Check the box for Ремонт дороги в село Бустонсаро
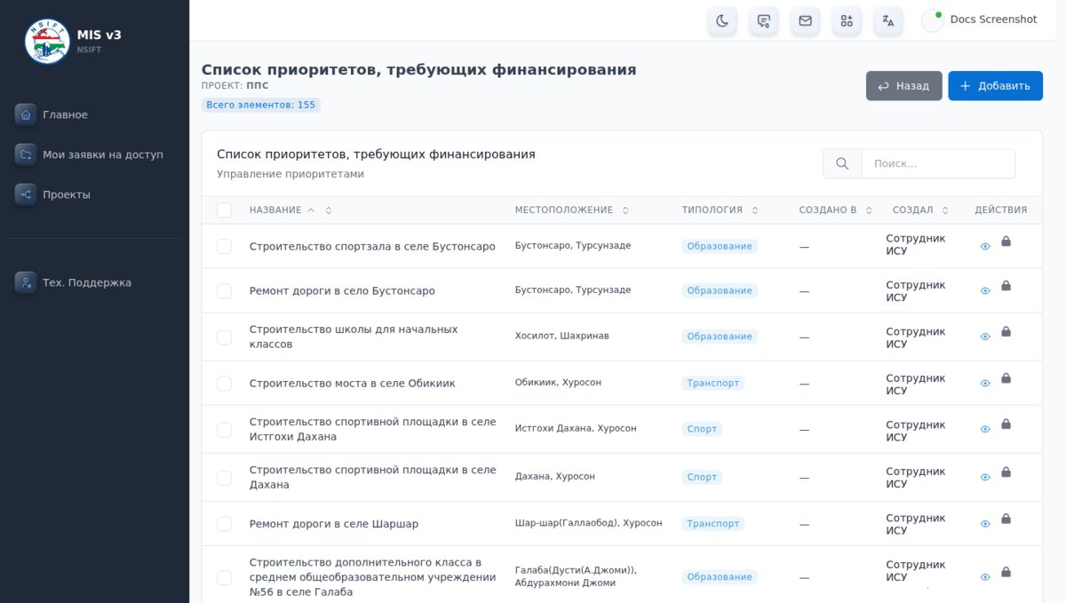This screenshot has width=1066, height=603. point(224,290)
